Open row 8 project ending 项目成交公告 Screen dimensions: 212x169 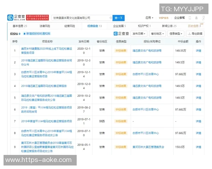(x=47, y=133)
